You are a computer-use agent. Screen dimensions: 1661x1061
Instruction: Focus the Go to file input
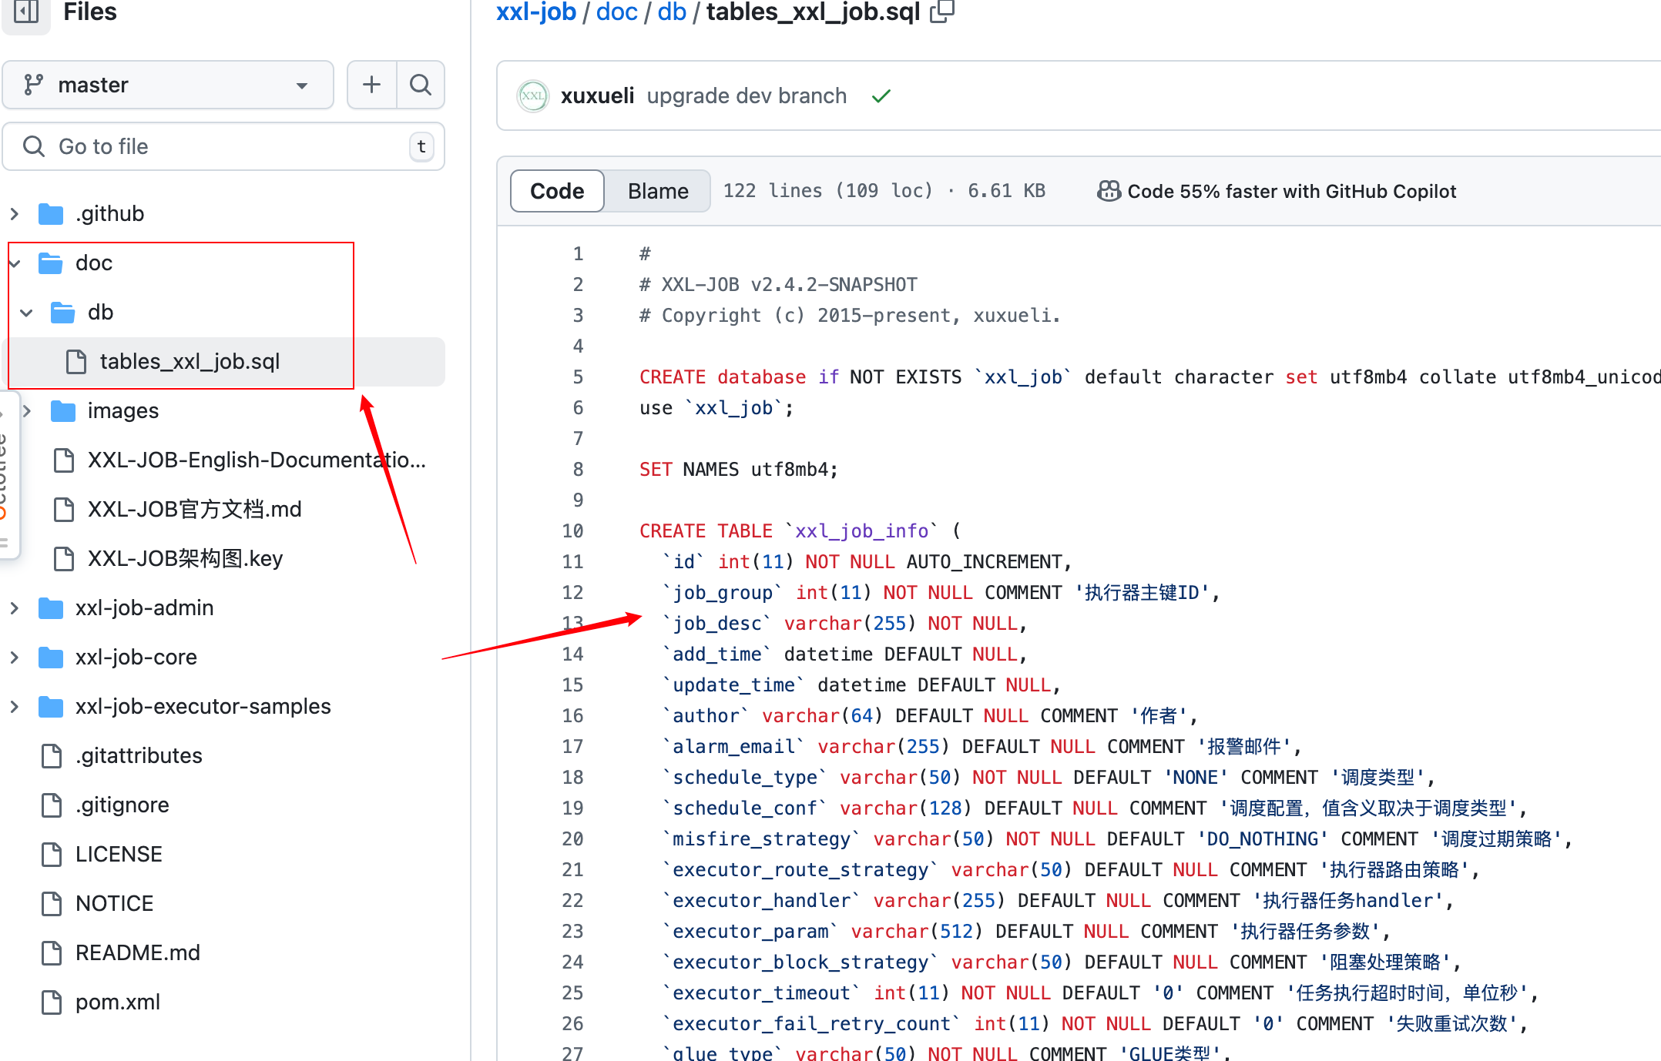[x=223, y=146]
